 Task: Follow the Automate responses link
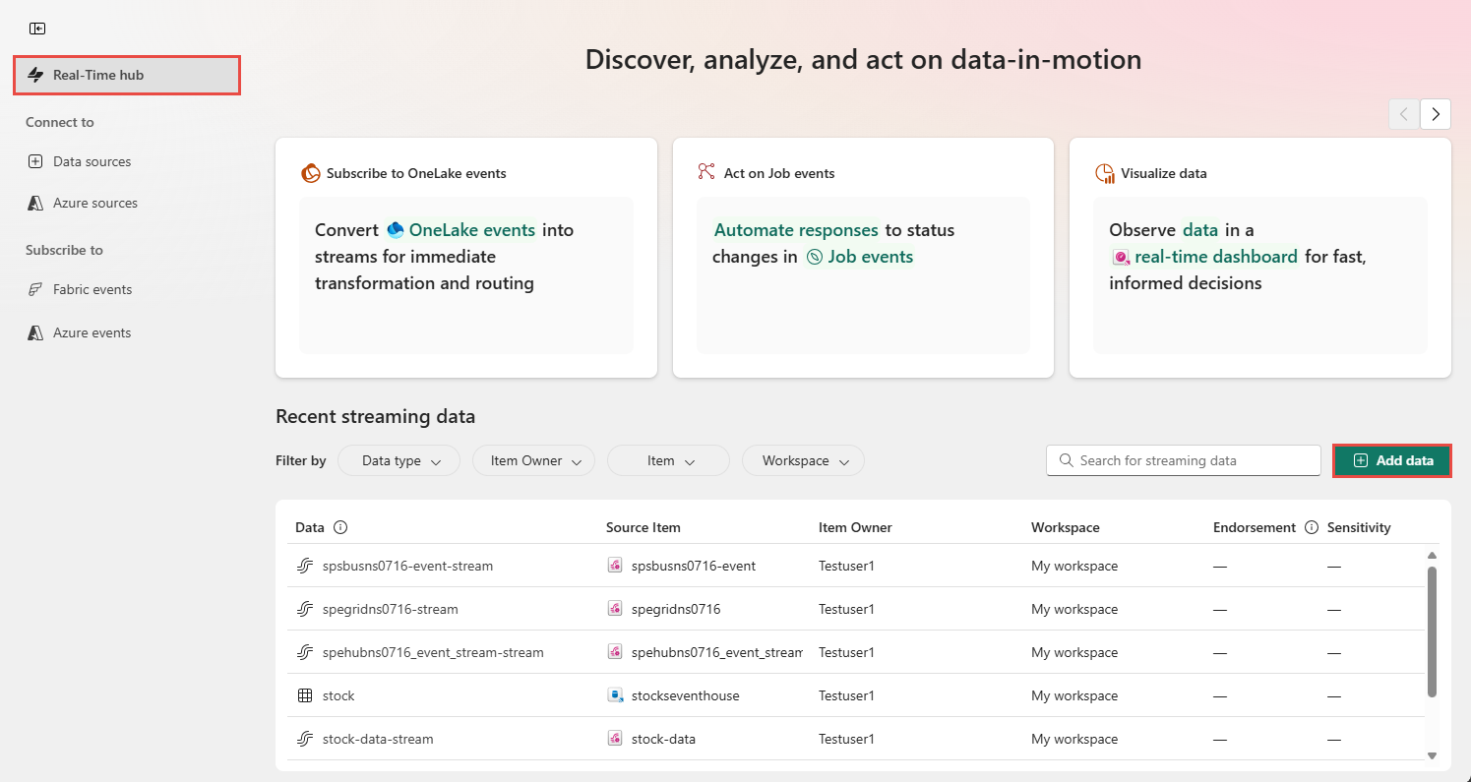pos(796,230)
